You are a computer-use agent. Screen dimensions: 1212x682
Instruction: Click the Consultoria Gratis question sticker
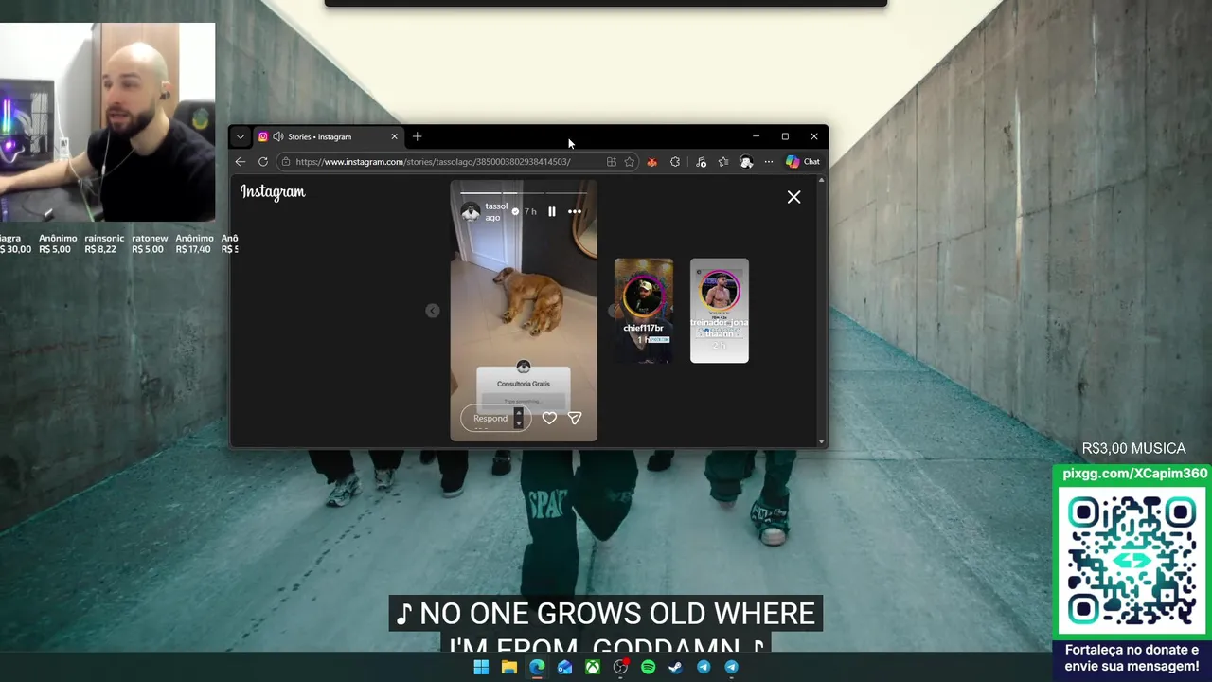524,388
